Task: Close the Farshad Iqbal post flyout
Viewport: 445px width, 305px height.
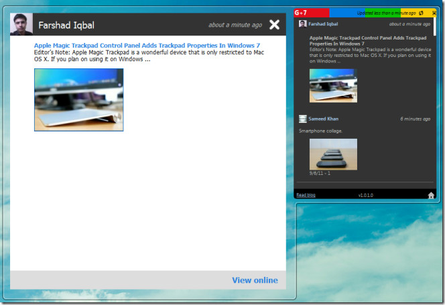Action: click(274, 25)
